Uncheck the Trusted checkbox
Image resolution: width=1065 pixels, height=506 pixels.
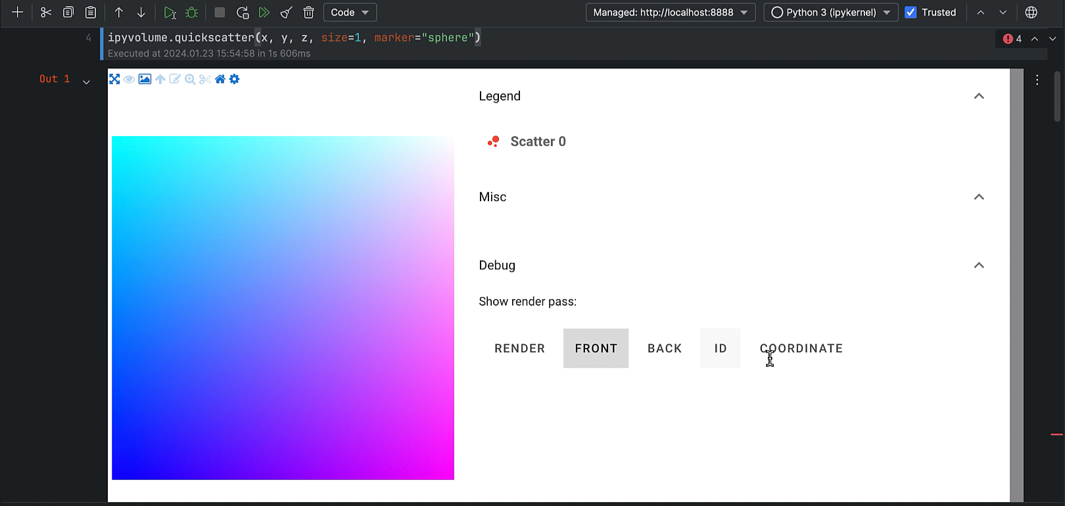(911, 12)
